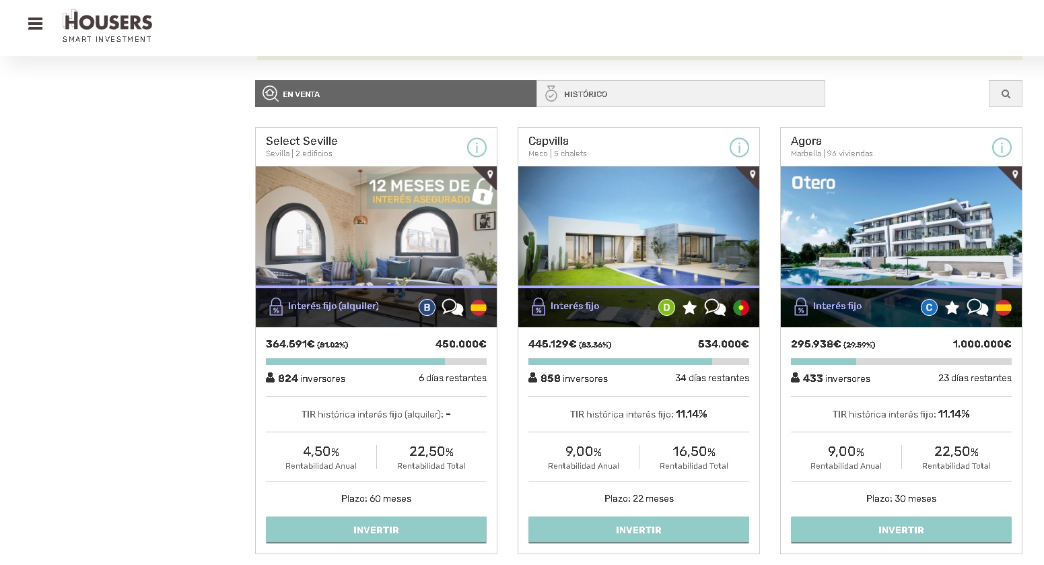This screenshot has height=565, width=1044.
Task: Click 'Meco | 5 chalets' subtitle
Action: click(x=557, y=154)
